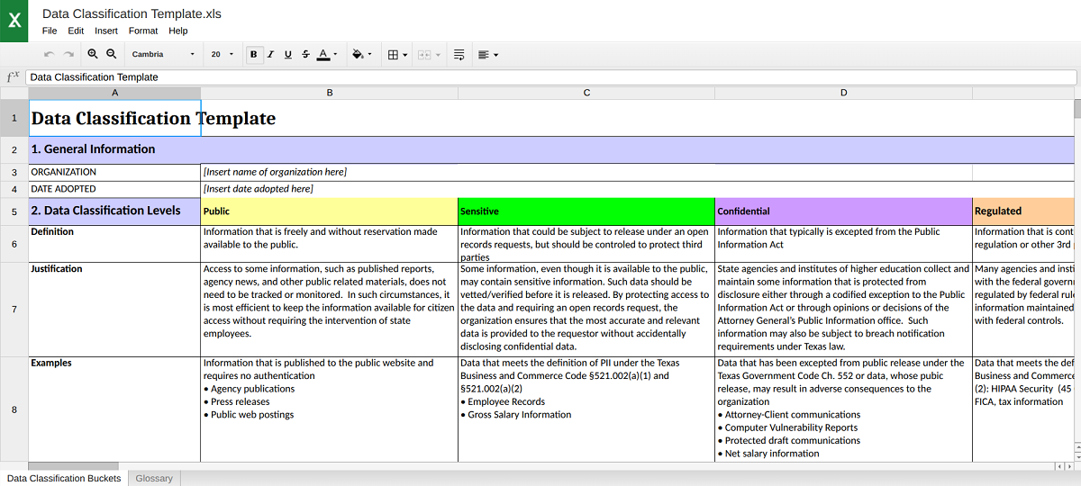Click '[Insert name of organization here]' cell
Image resolution: width=1081 pixels, height=486 pixels.
tap(330, 172)
